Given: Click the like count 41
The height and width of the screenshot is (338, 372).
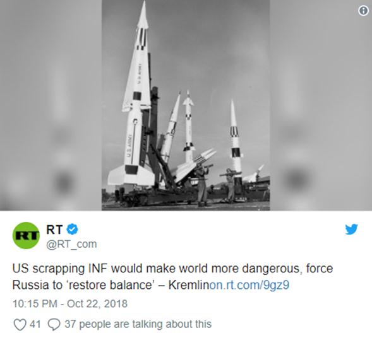Looking at the screenshot, I should pos(35,324).
